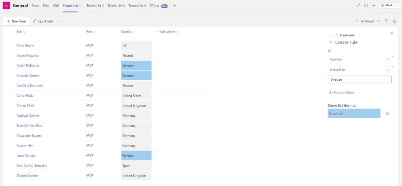Expand the Meet button dropdown arrow
Viewport: 402px width, 186px height.
tap(396, 5)
